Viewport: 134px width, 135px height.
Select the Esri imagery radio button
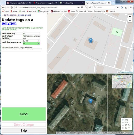[x=123, y=123]
